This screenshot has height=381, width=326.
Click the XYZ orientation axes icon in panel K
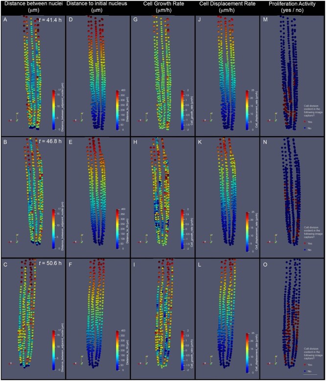tap(208, 239)
